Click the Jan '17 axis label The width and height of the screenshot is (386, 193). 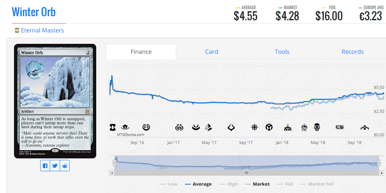(173, 143)
